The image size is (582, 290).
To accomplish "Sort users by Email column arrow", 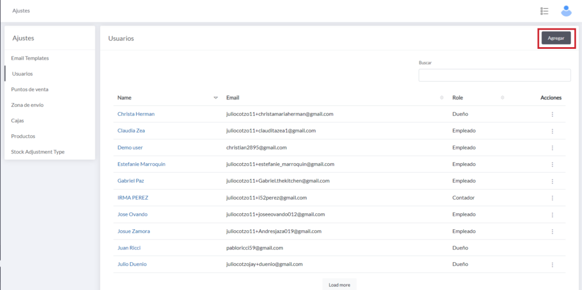I will tap(442, 98).
